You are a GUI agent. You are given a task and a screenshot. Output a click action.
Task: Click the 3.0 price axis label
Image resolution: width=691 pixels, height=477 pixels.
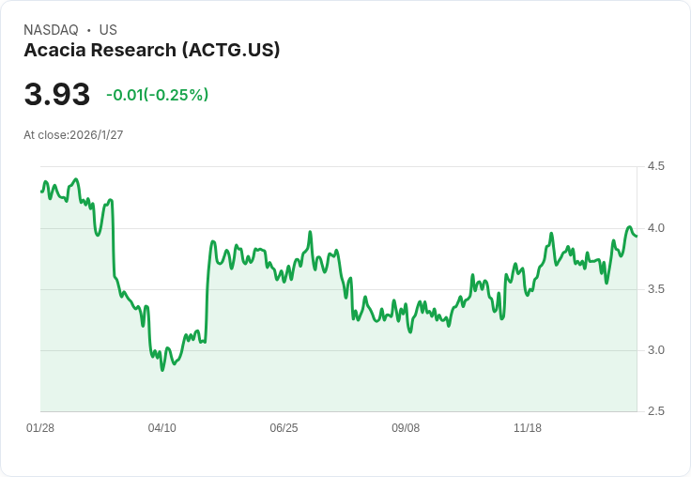pyautogui.click(x=655, y=350)
